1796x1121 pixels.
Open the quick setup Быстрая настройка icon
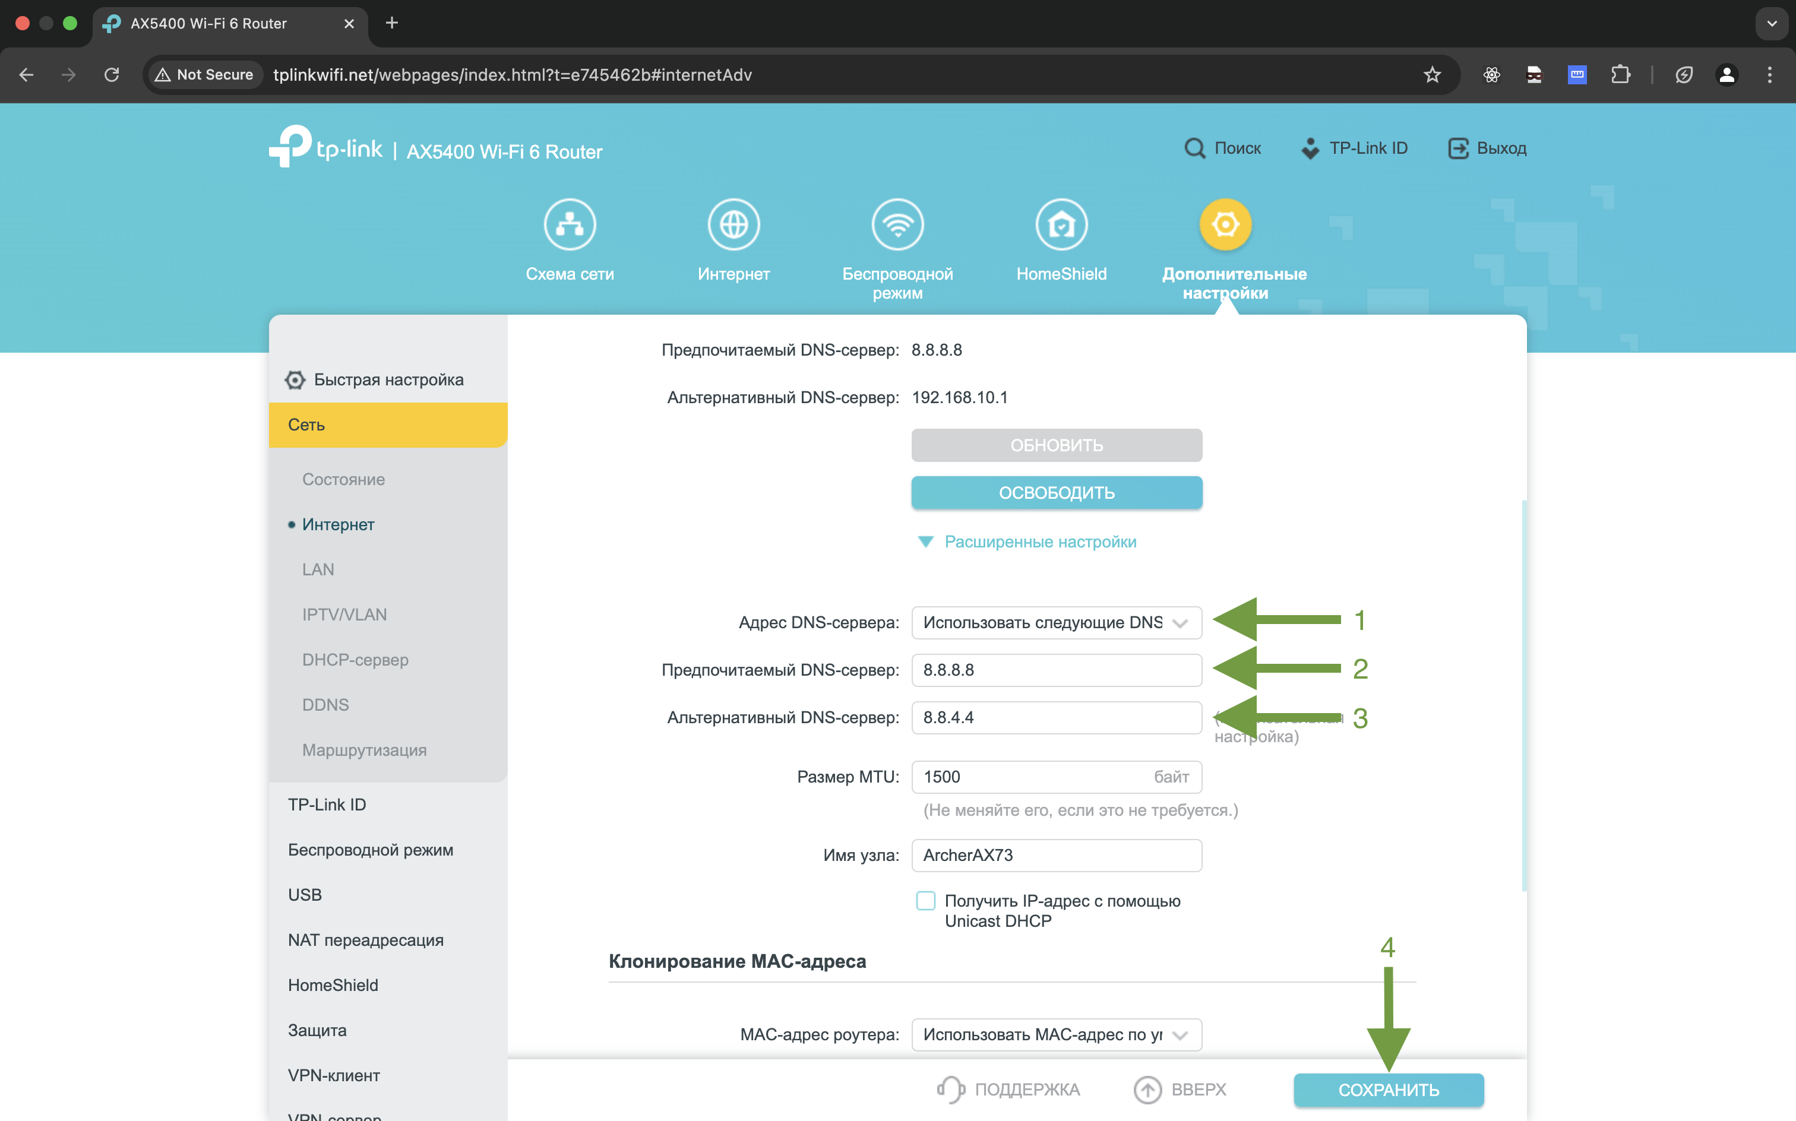[x=295, y=379]
